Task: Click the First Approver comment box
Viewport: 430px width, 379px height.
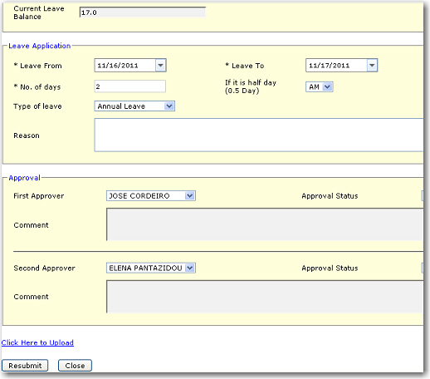Action: (265, 224)
